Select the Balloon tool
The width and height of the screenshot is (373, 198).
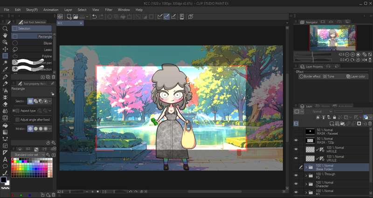coord(5,166)
